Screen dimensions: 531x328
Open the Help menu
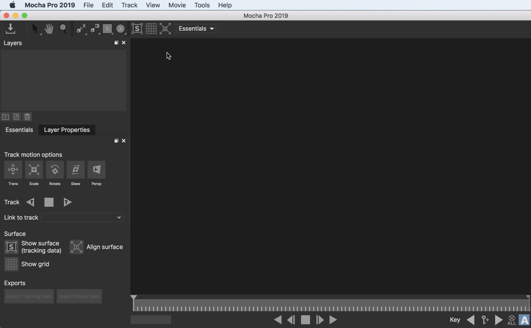point(225,5)
